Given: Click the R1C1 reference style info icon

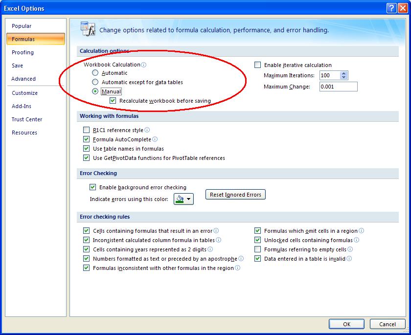Looking at the screenshot, I should click(x=147, y=130).
